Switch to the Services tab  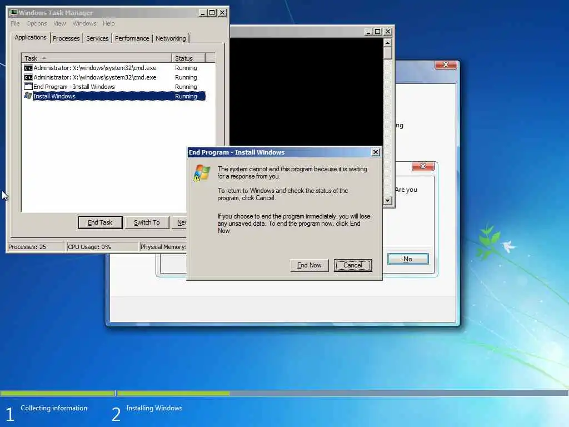[x=97, y=38]
